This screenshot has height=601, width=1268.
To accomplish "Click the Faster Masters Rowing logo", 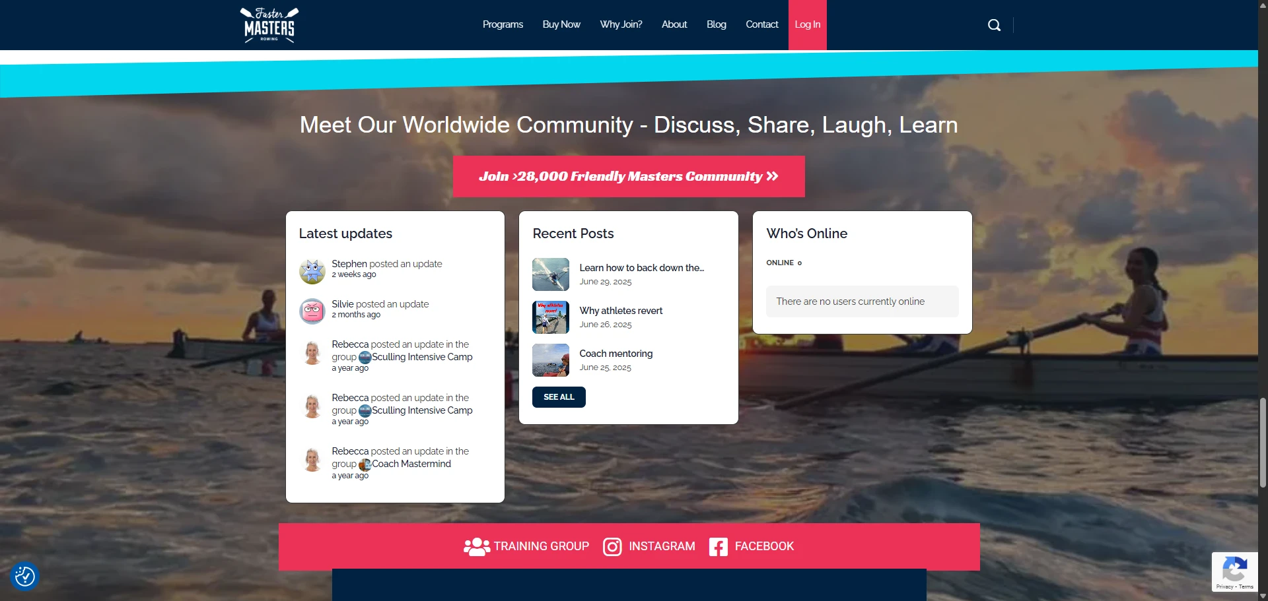I will [x=269, y=25].
